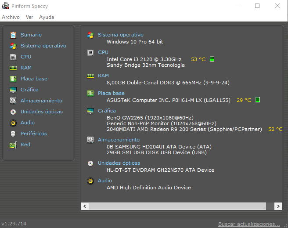Click the left arrow of horizontal scrollbar
The height and width of the screenshot is (228, 288).
coord(85,206)
